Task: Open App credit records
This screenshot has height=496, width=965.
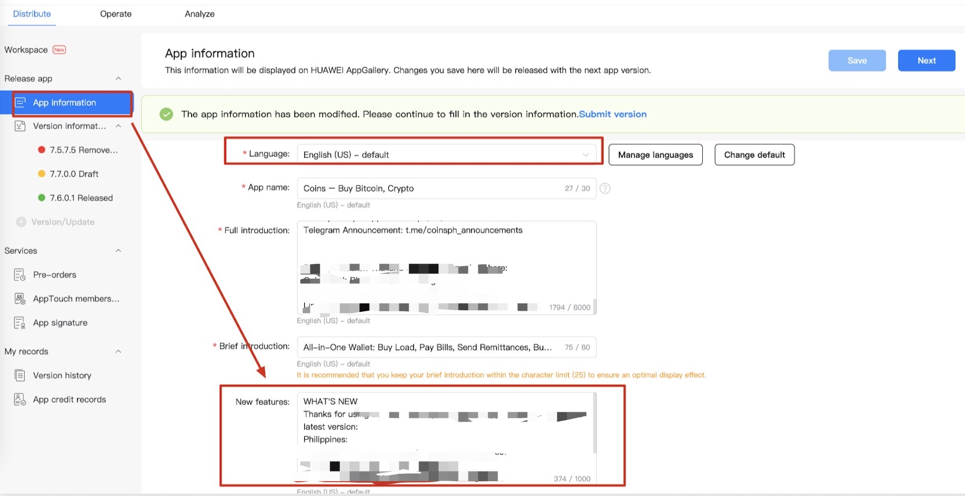Action: 70,399
